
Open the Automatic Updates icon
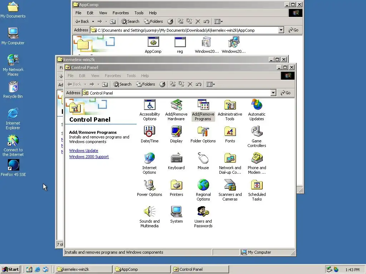[x=257, y=110]
